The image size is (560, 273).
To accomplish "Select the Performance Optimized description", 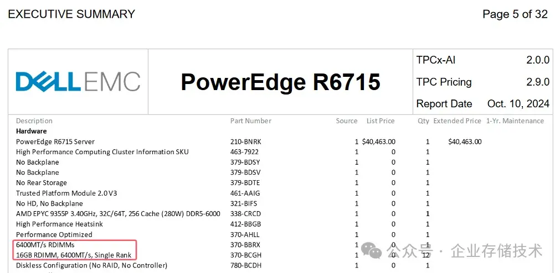I will (x=54, y=234).
